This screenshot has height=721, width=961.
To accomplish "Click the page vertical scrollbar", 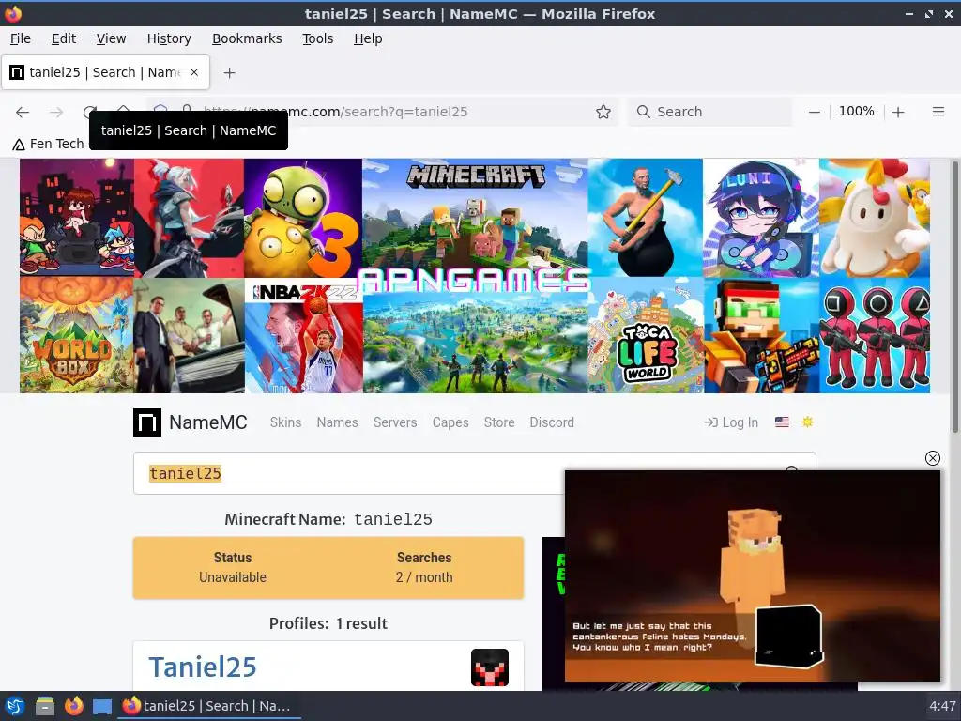I will point(954,298).
